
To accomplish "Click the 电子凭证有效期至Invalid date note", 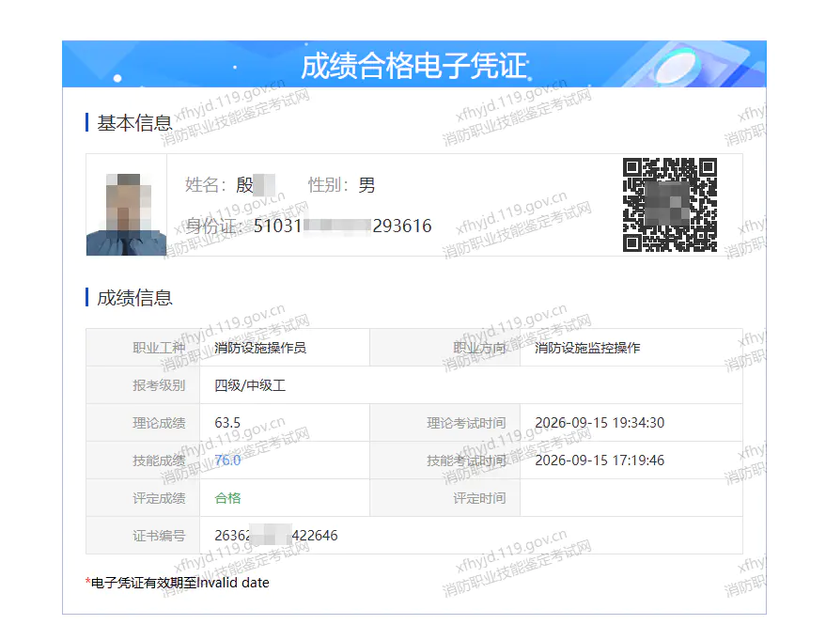I will pos(178,583).
